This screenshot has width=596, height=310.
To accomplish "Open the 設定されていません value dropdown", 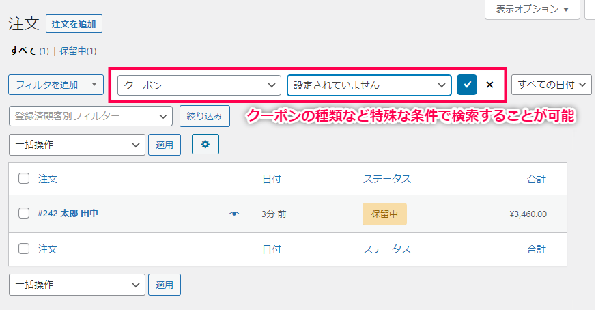I will coord(369,85).
